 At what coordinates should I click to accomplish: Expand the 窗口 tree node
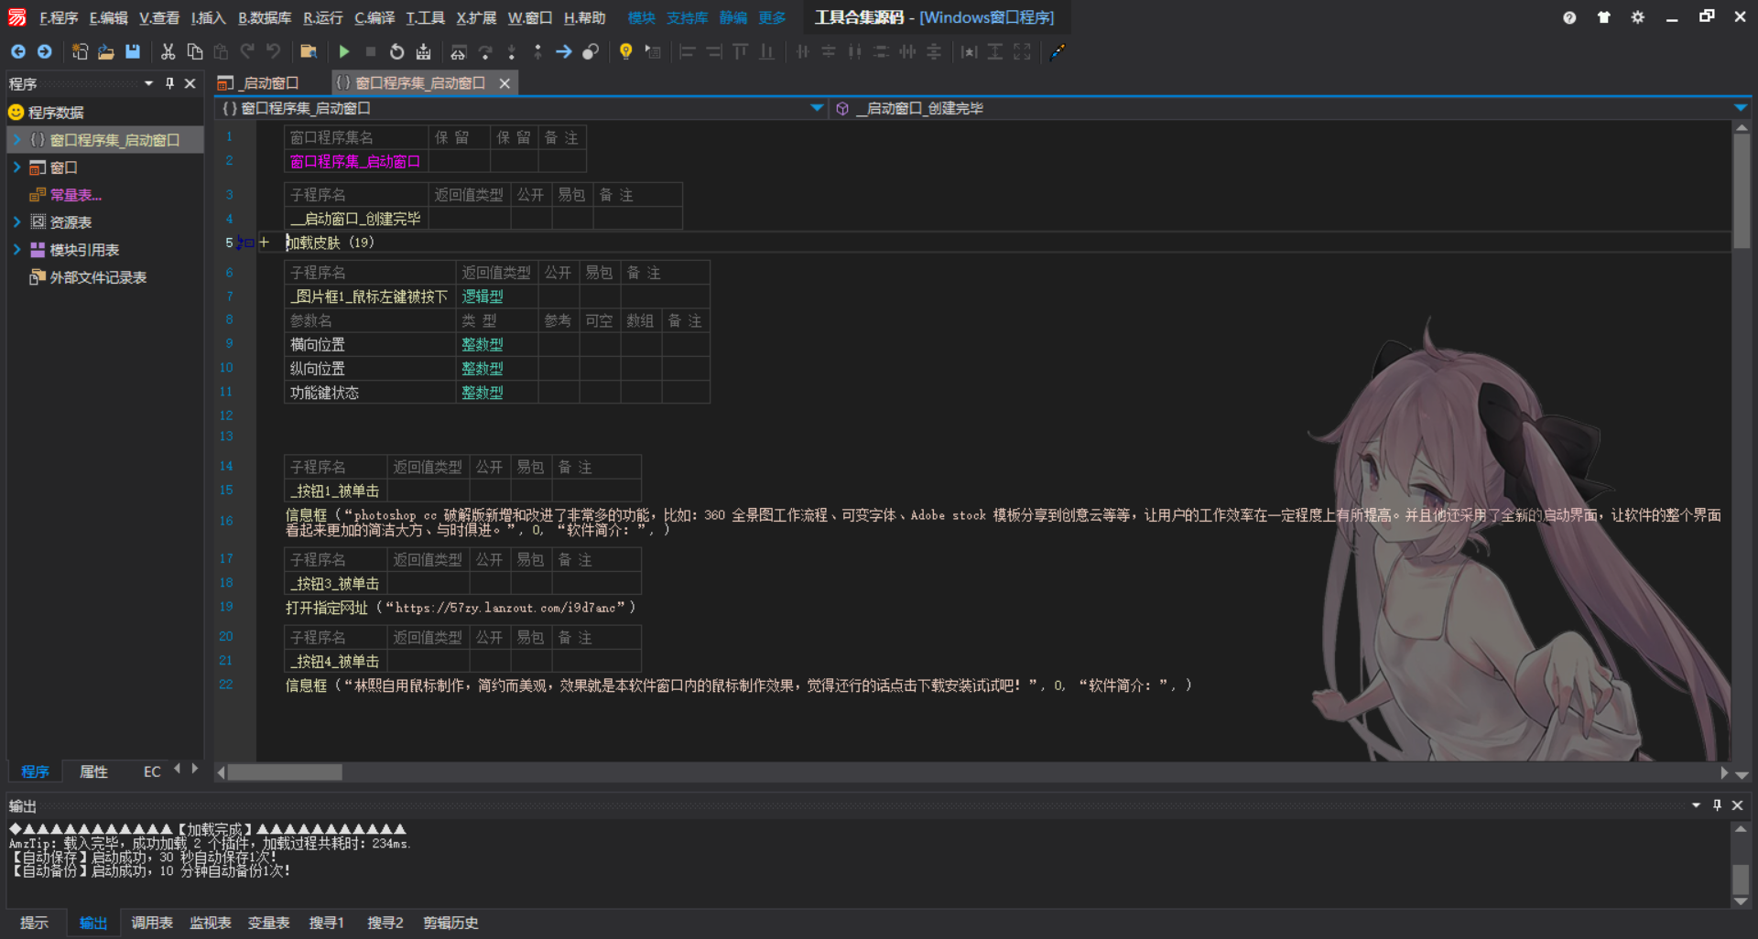(x=16, y=167)
